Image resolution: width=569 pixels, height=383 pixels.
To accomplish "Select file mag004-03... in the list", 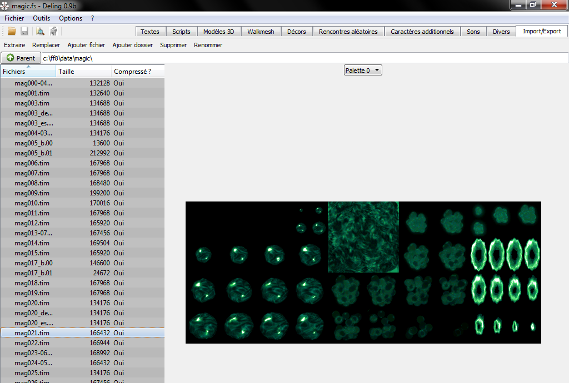I will point(82,133).
